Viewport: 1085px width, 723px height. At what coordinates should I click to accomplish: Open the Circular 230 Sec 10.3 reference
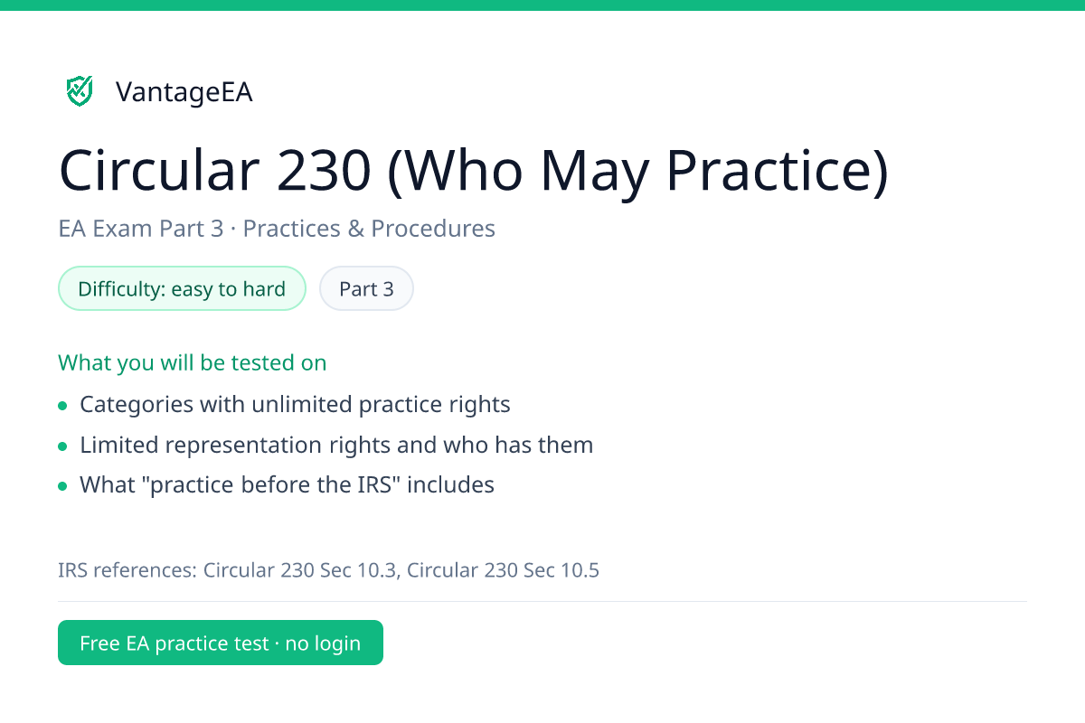tap(300, 570)
